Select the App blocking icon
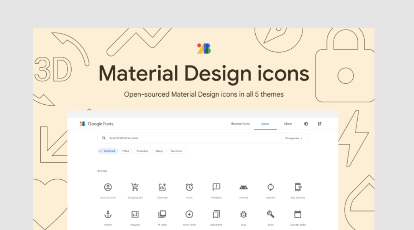 (x=298, y=187)
